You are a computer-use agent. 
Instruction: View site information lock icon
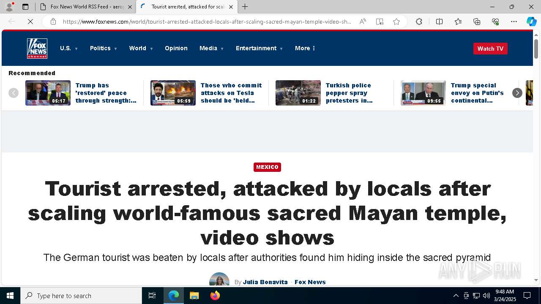[x=53, y=22]
